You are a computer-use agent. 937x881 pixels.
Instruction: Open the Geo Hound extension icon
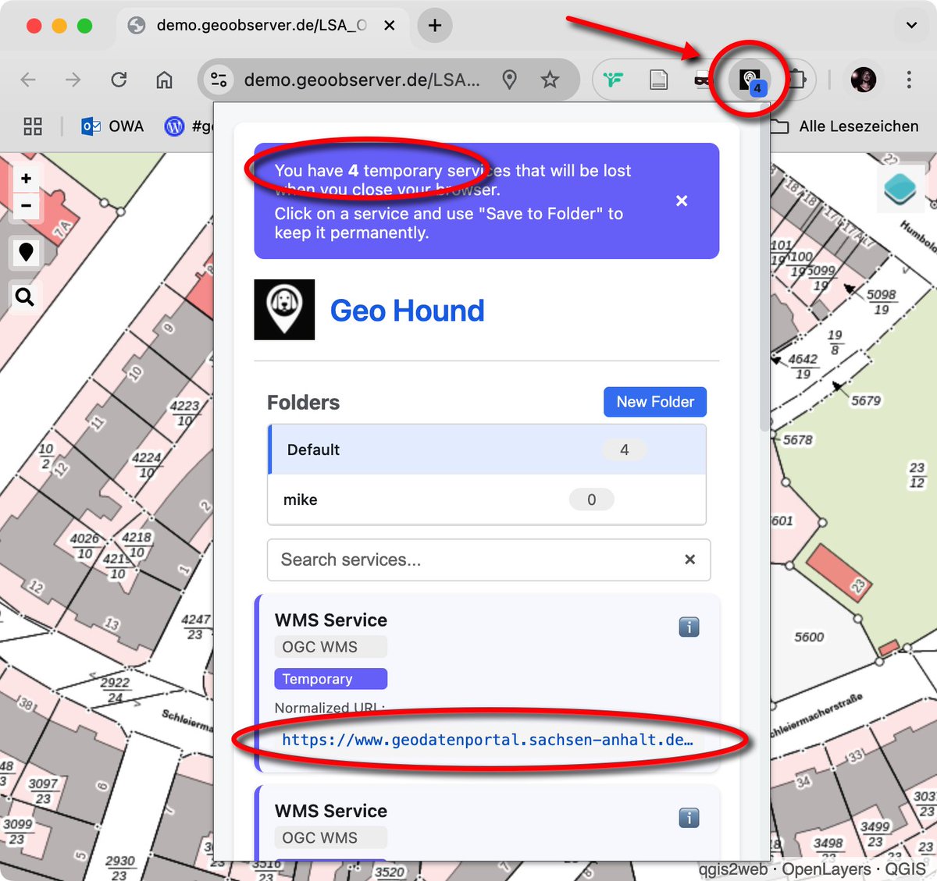point(750,80)
